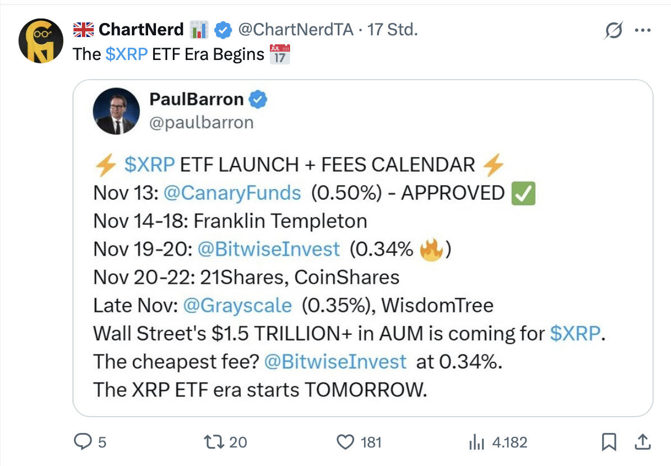Open the @paulbarron handle in quote
Image resolution: width=671 pixels, height=466 pixels.
tap(201, 122)
